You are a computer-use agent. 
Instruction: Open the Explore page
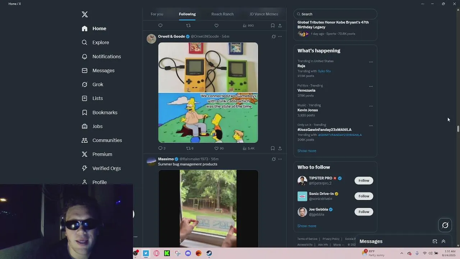(95, 42)
